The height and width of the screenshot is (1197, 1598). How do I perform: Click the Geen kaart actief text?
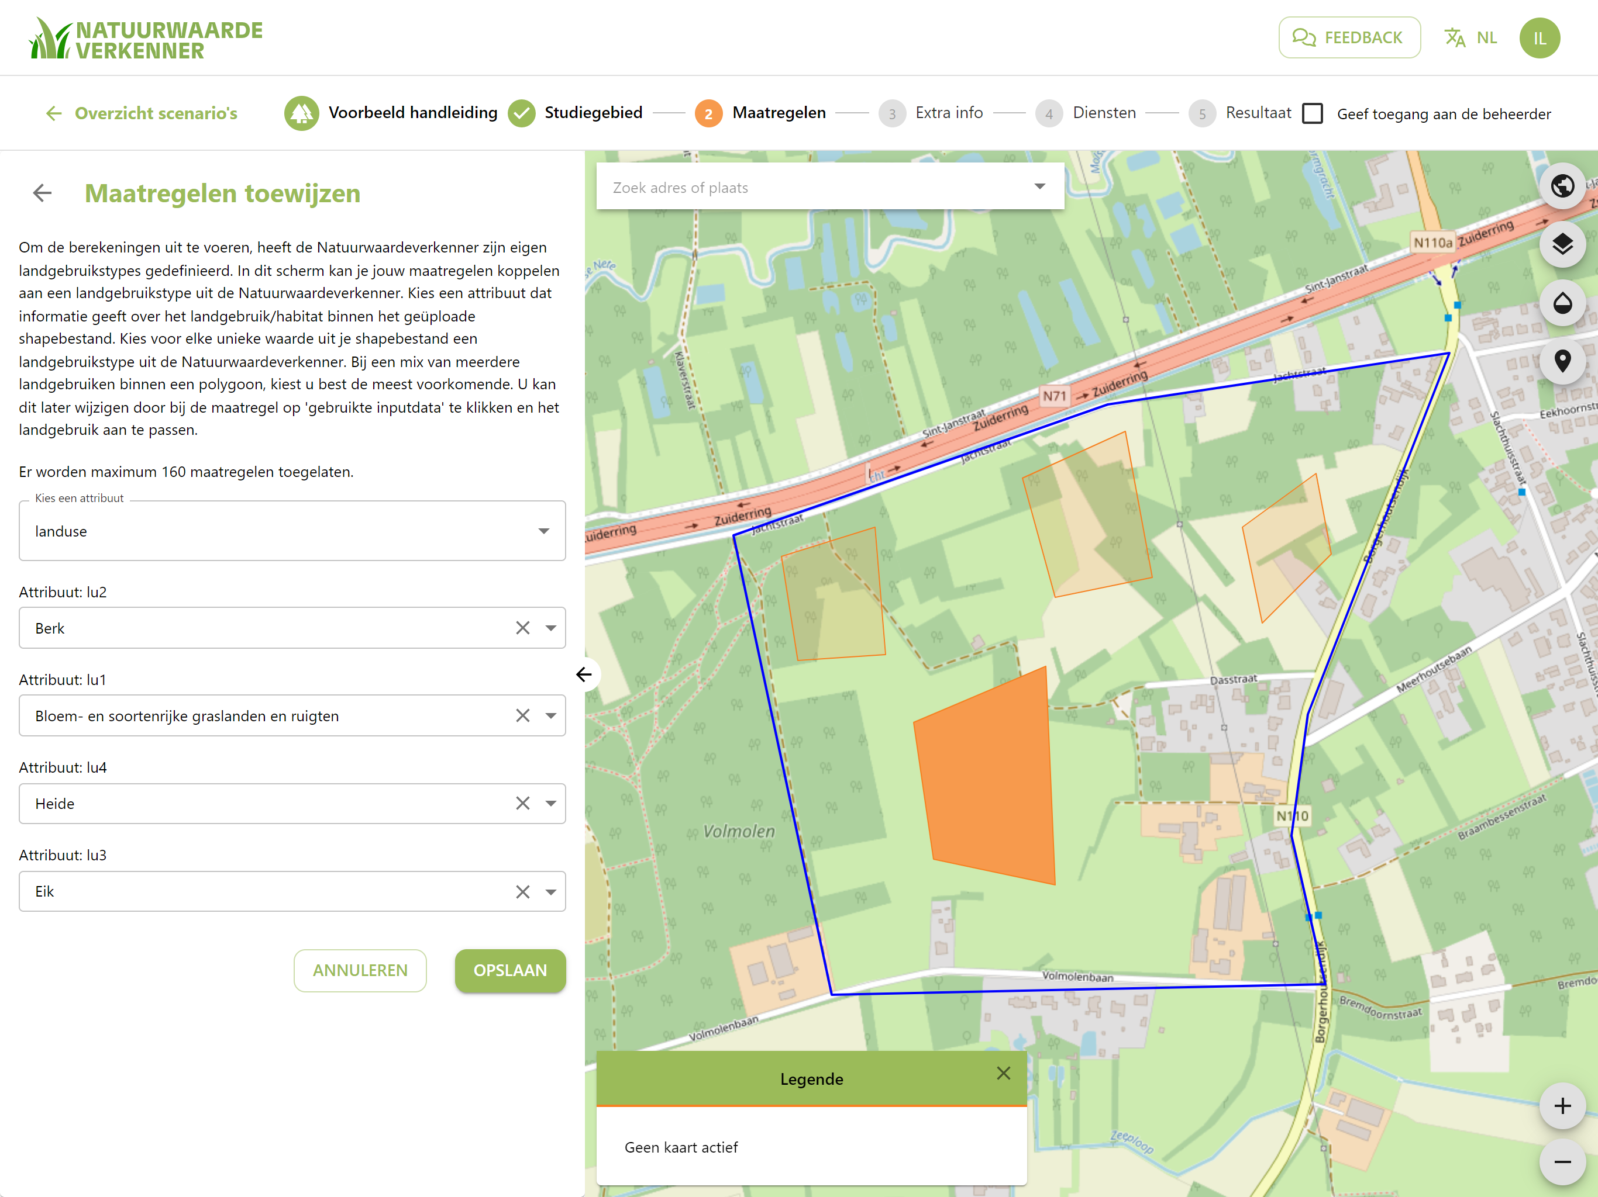[x=680, y=1147]
